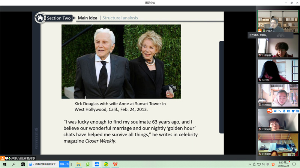Open File Explorer from the taskbar

click(x=78, y=164)
